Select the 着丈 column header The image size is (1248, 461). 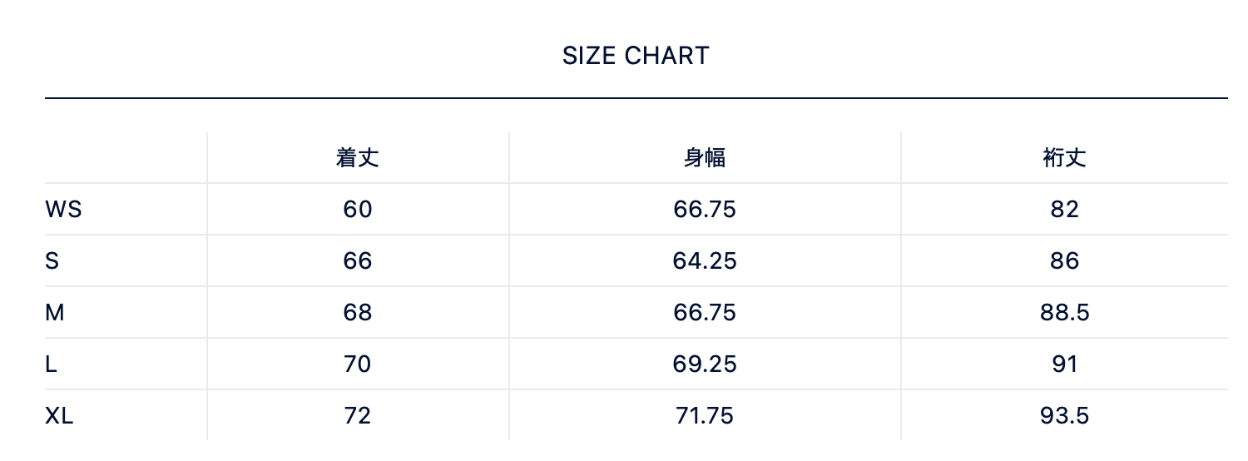(x=358, y=158)
